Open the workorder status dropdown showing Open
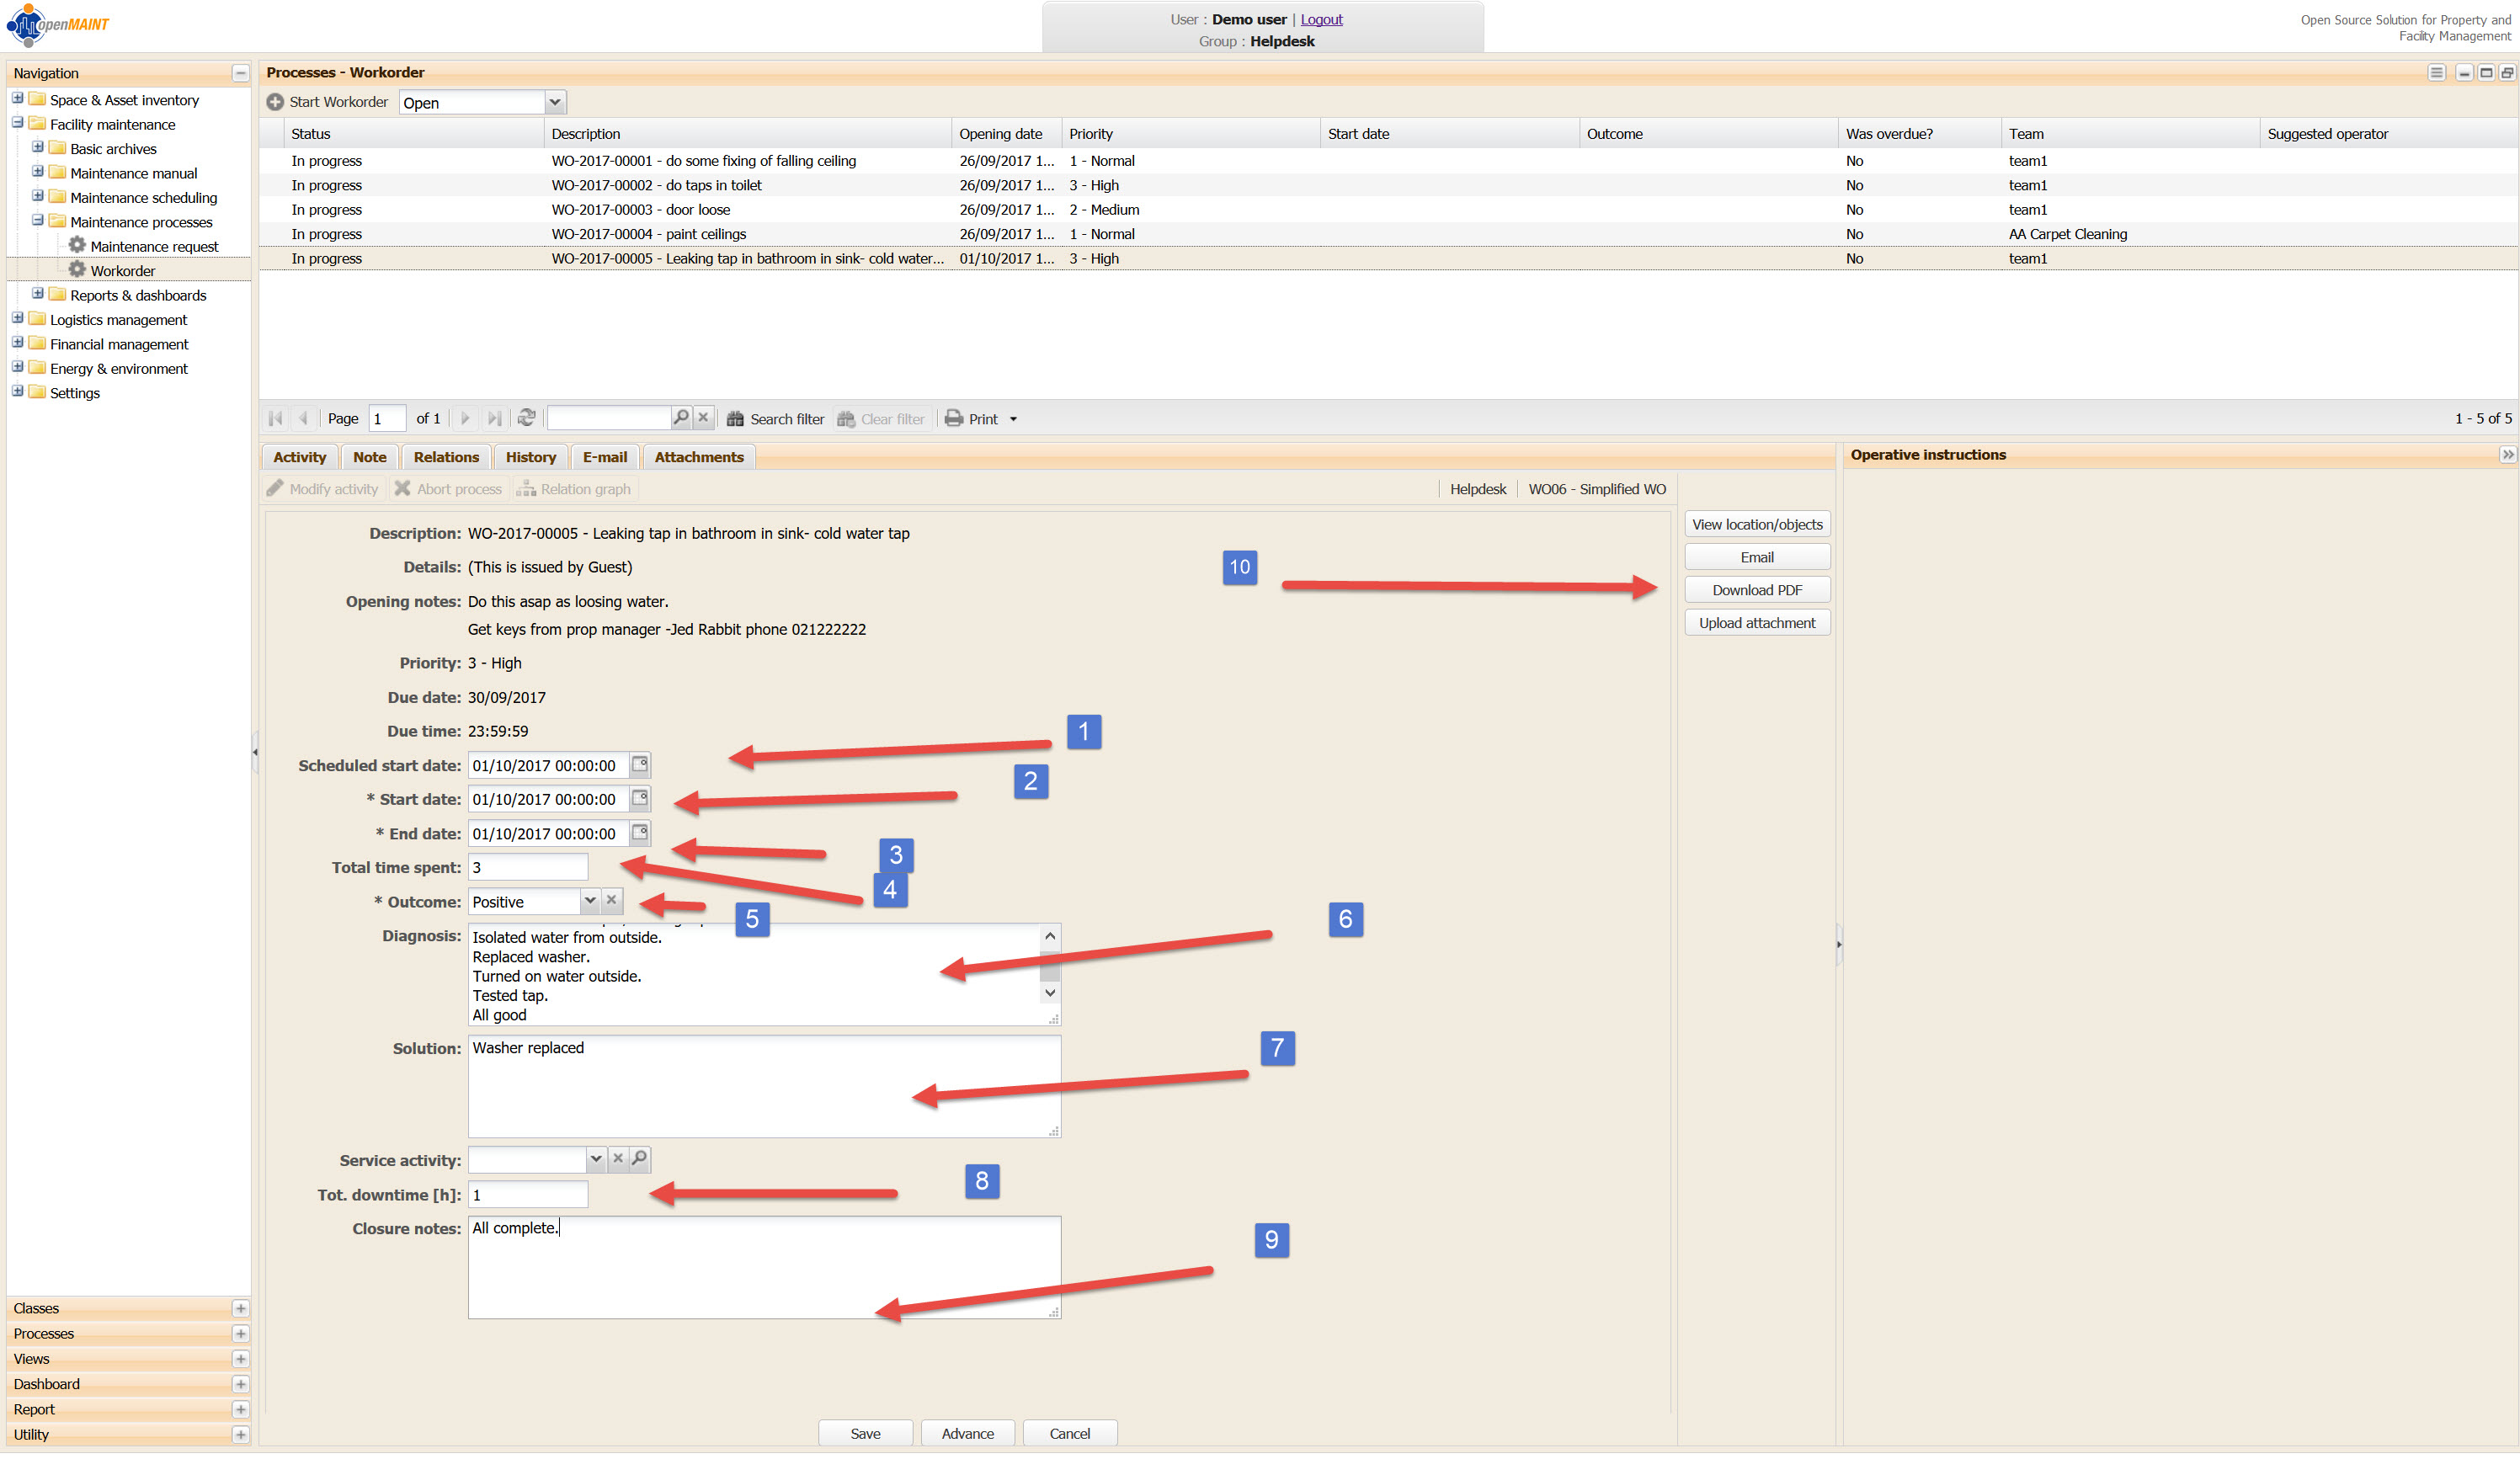 click(x=555, y=102)
